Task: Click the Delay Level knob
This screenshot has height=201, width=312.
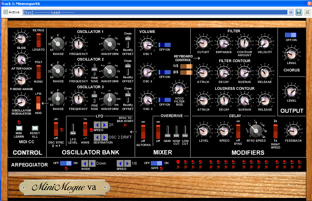Action: pyautogui.click(x=204, y=131)
